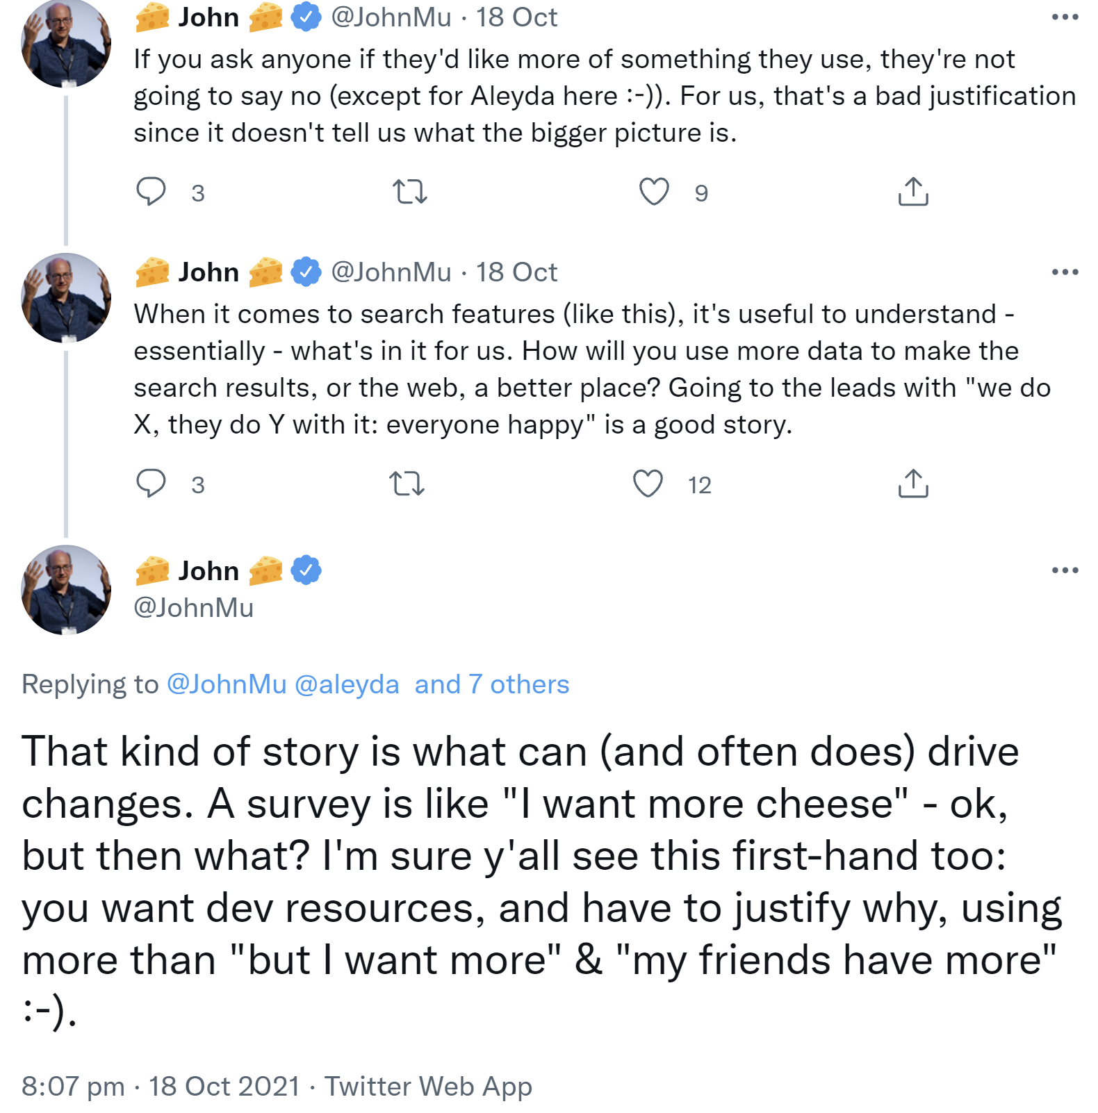1098x1113 pixels.
Task: Open the @JohnMu link in Replying to
Action: point(227,684)
